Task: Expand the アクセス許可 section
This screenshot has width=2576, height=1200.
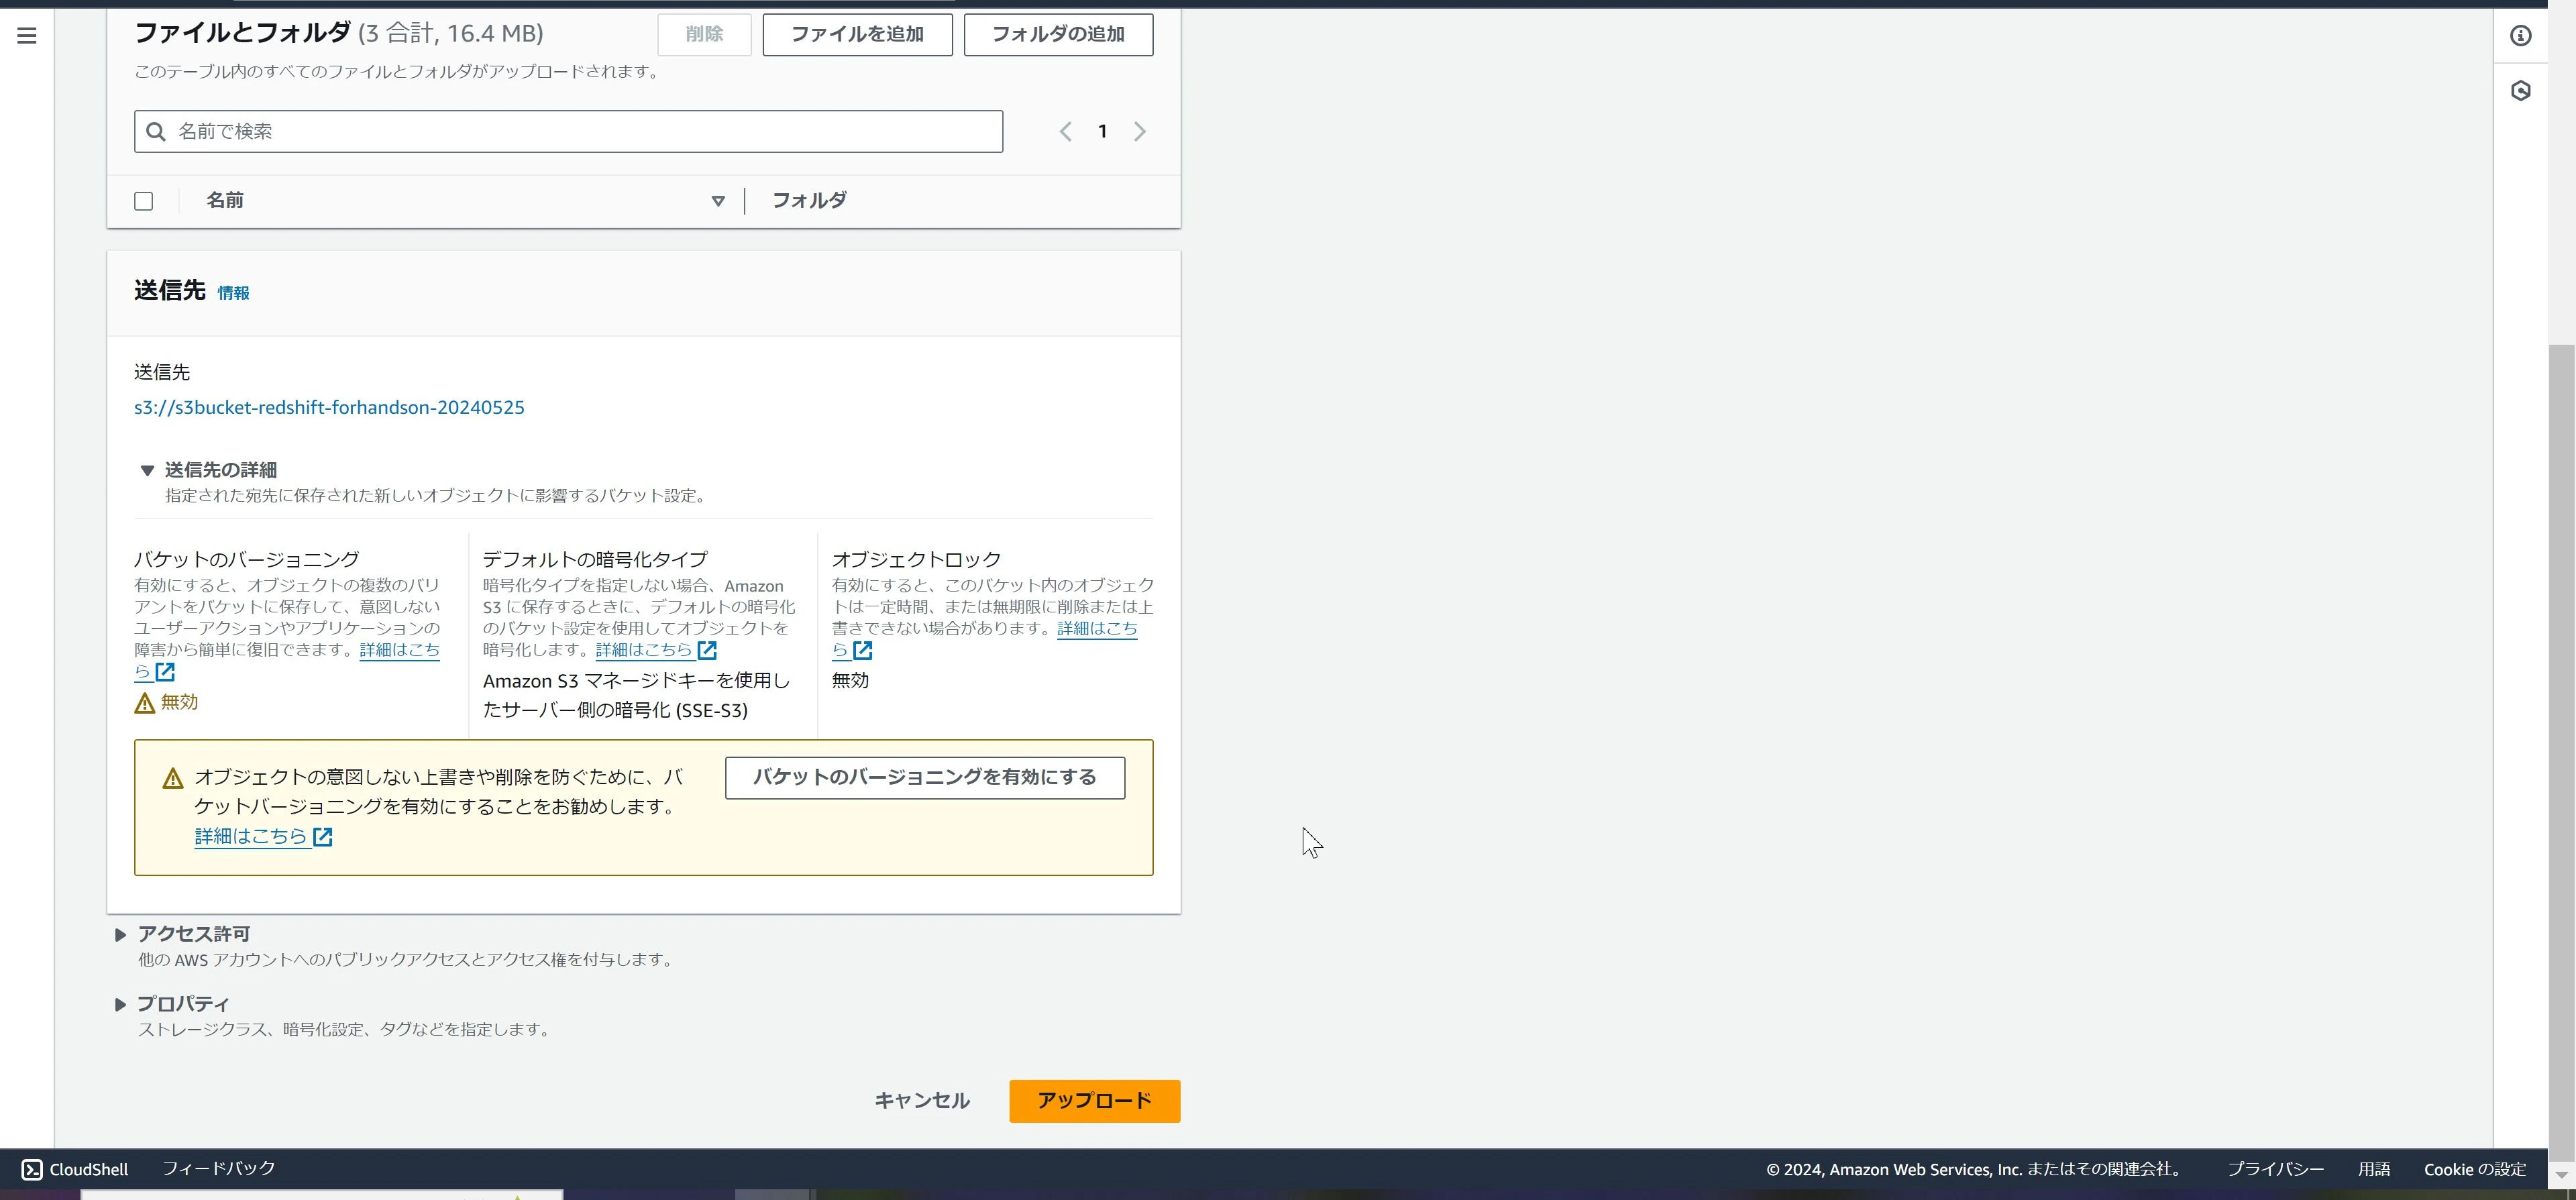Action: click(x=120, y=935)
